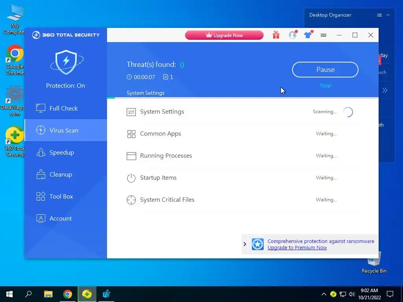The width and height of the screenshot is (403, 302).
Task: Open the user profile avatar icon
Action: point(293,35)
